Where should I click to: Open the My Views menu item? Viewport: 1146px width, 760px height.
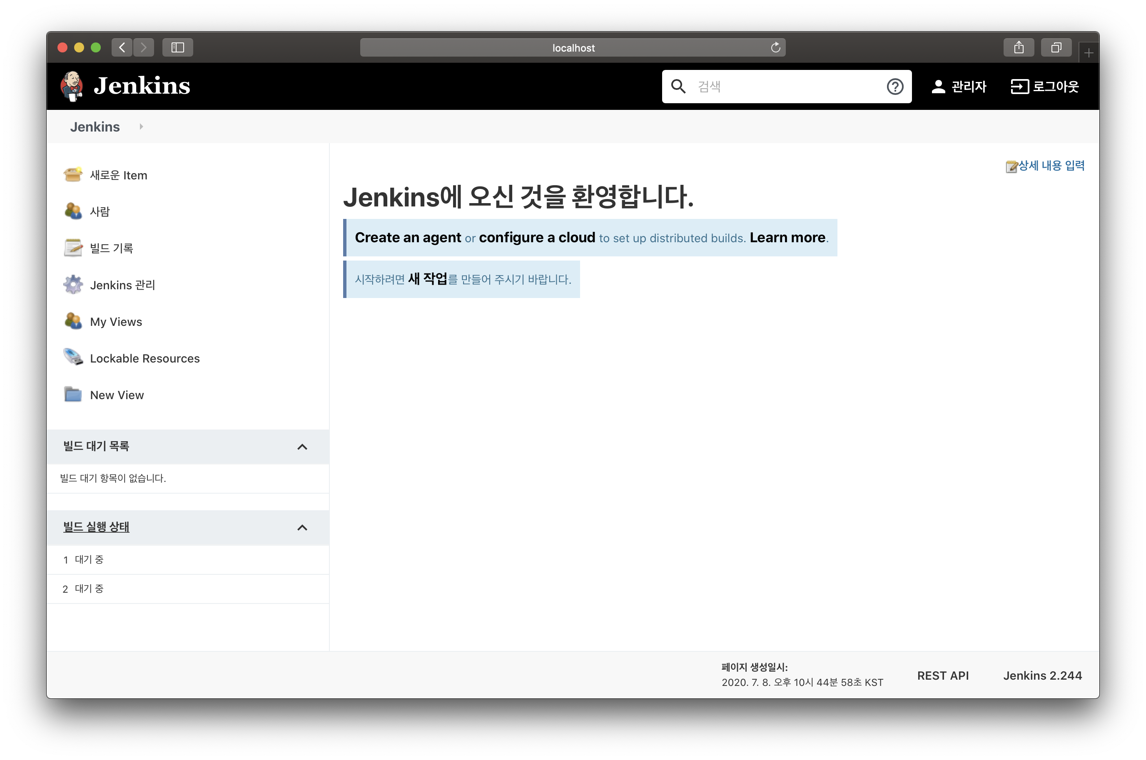[116, 322]
